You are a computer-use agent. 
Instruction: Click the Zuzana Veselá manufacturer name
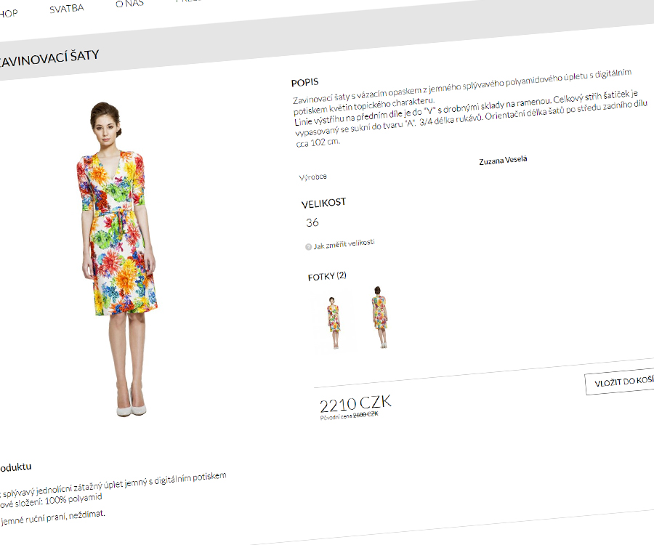pos(503,160)
